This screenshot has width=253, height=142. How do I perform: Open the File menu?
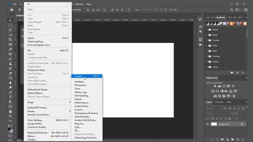pos(15,4)
